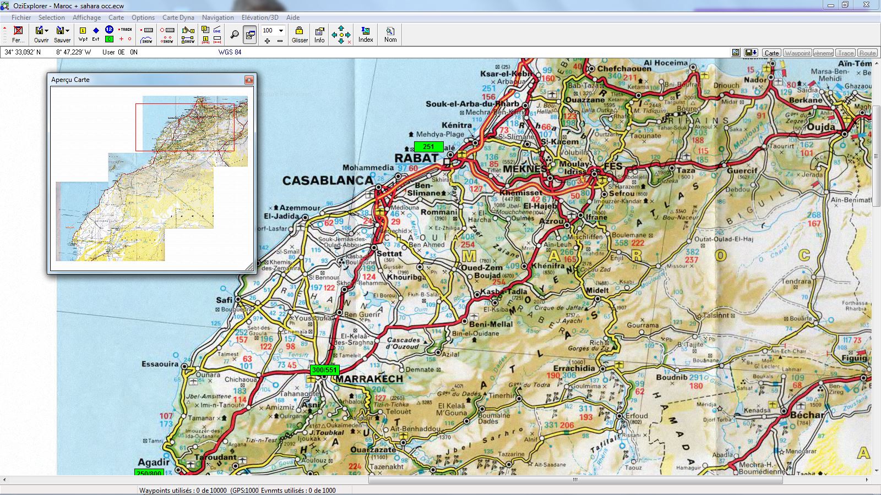The image size is (881, 495).
Task: Click the magnifying glass zoom tool
Action: (x=235, y=35)
